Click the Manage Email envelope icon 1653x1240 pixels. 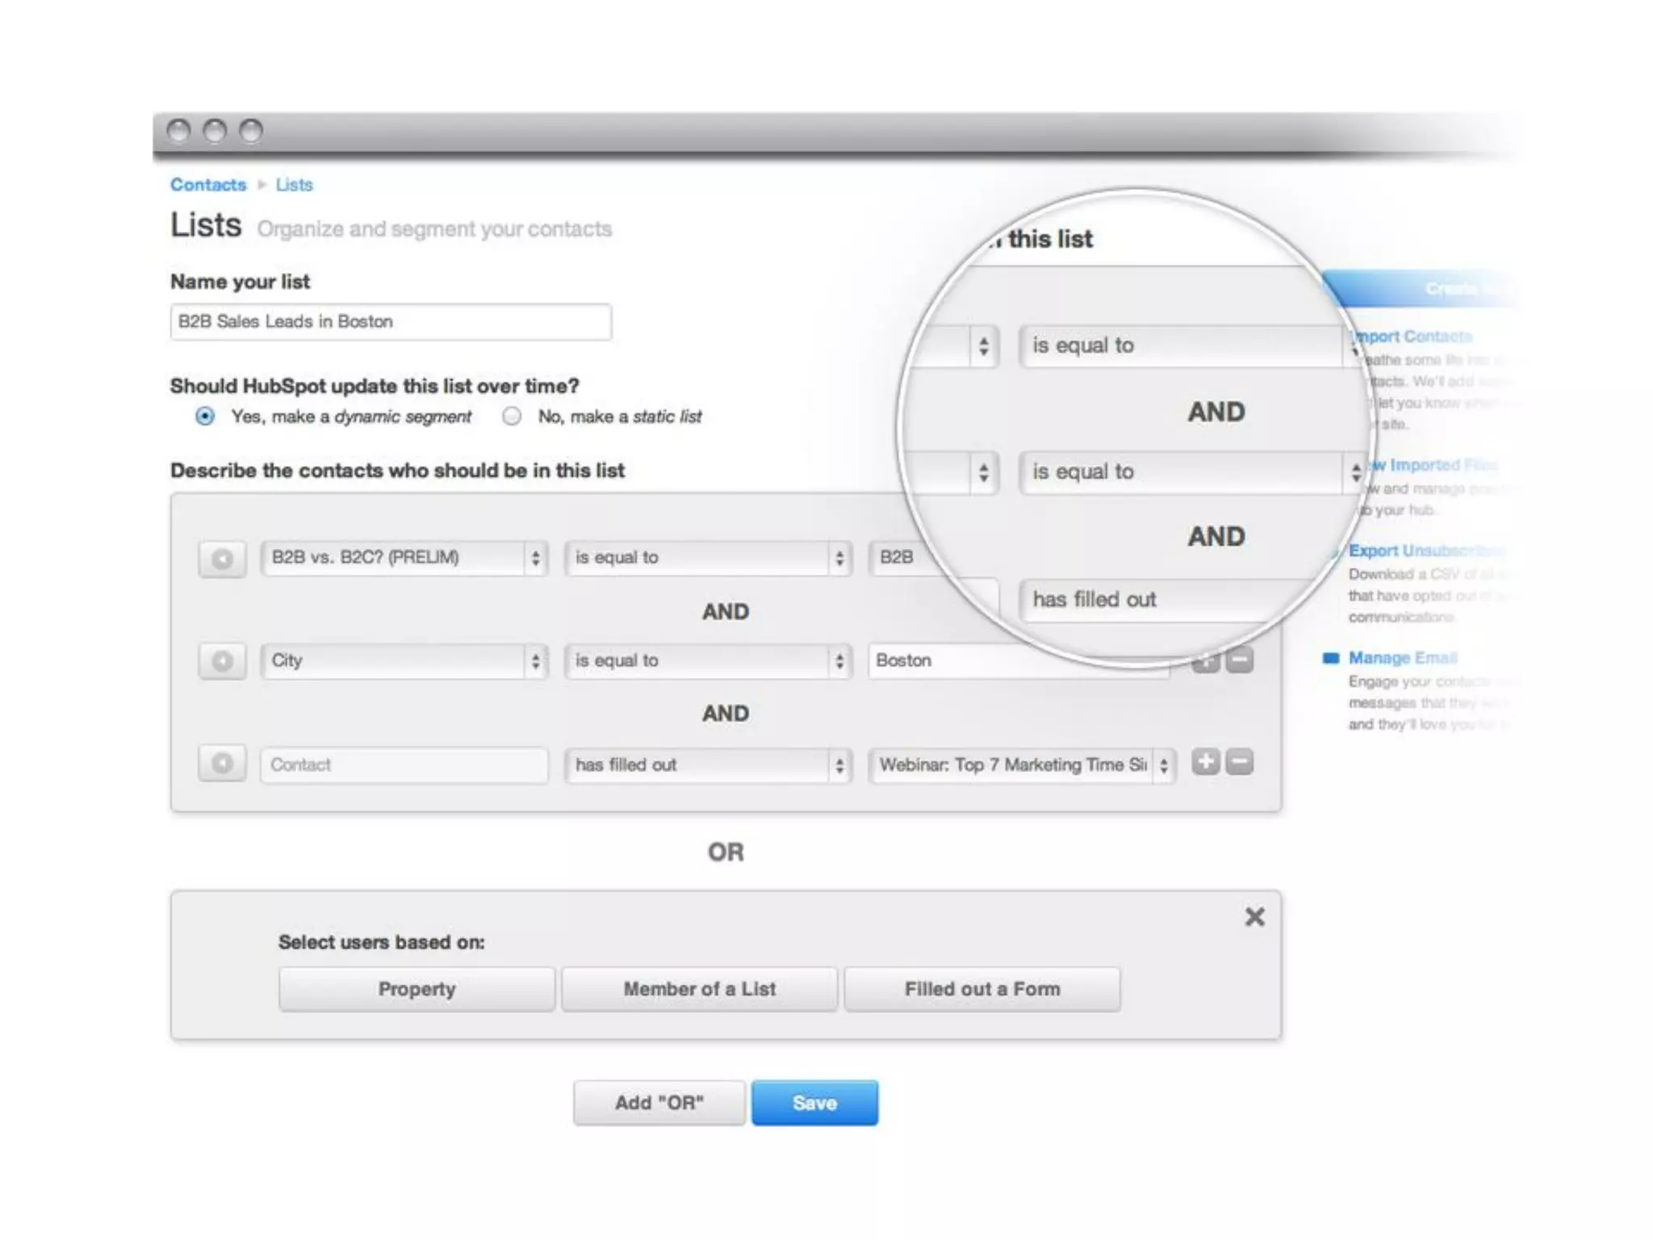point(1331,658)
